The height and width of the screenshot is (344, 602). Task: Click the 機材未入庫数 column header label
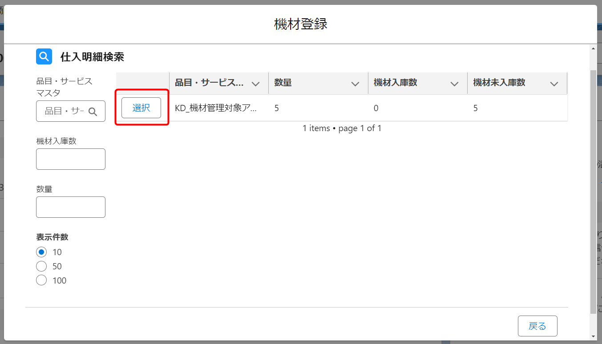tap(499, 83)
